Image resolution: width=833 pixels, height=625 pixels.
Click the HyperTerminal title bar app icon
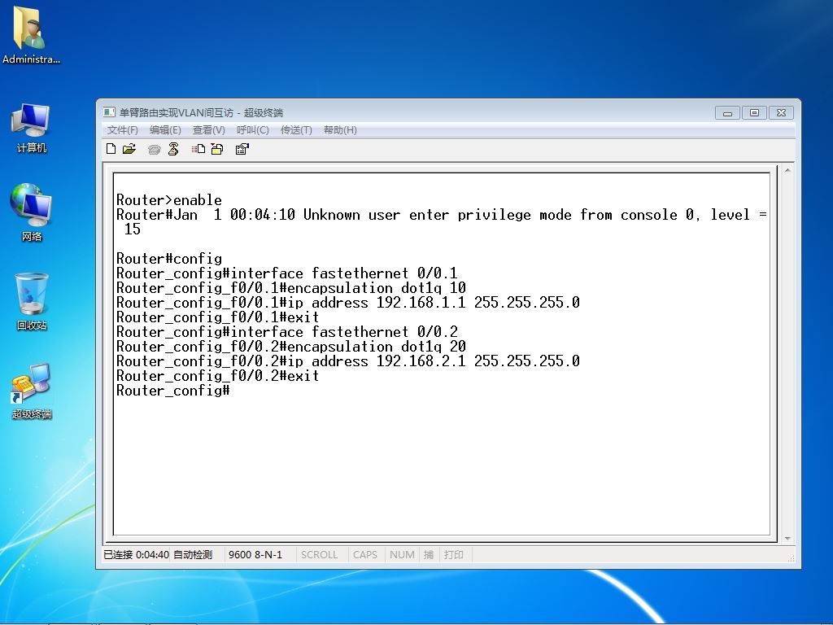click(109, 112)
